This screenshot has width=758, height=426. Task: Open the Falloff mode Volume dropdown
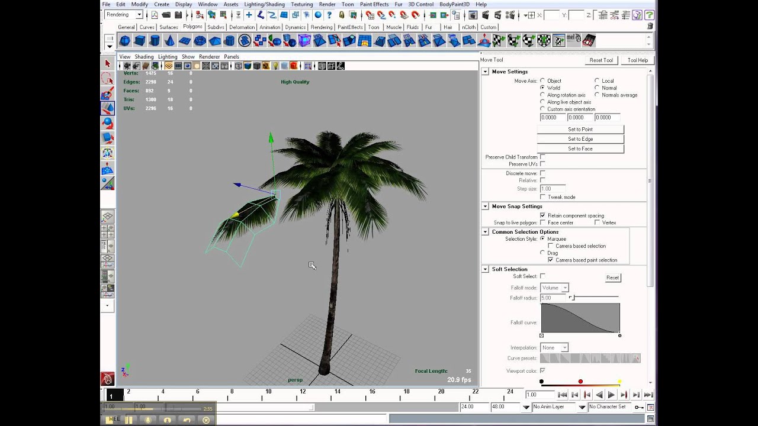tap(554, 288)
